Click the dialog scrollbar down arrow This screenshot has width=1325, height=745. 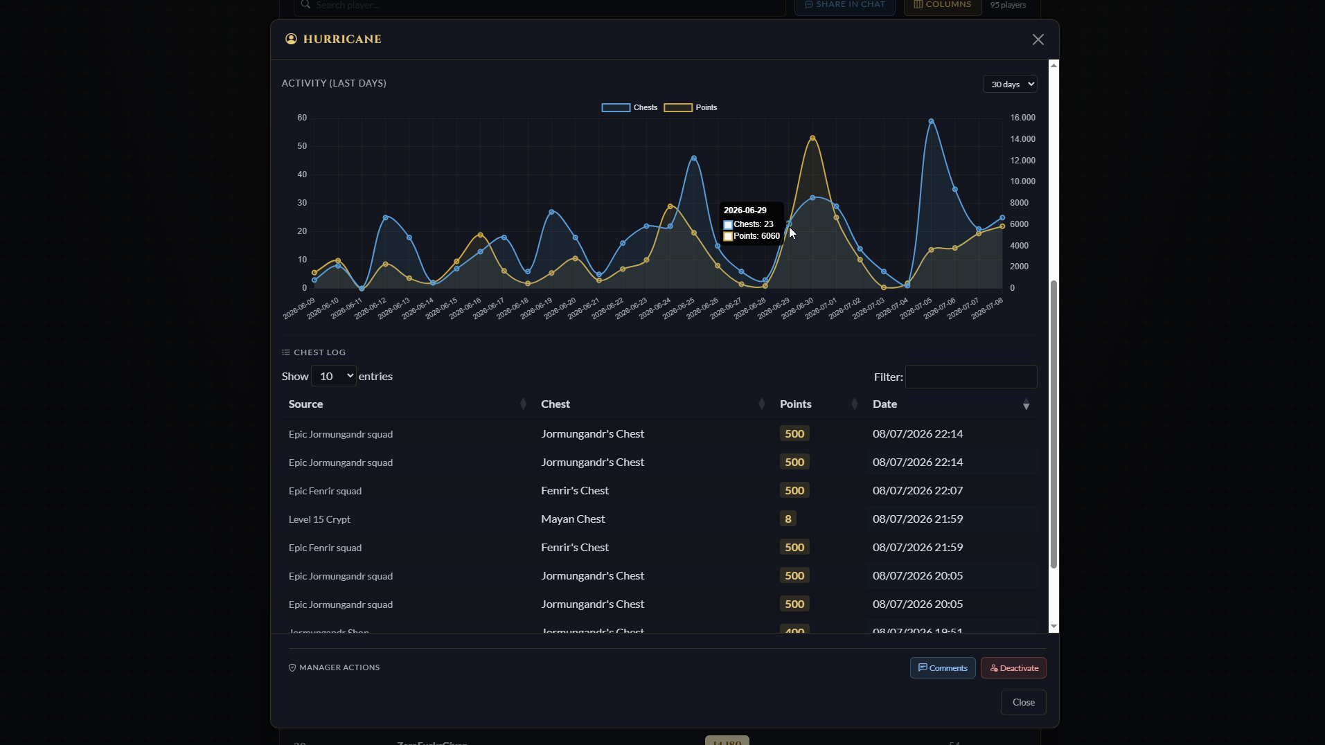(x=1053, y=627)
